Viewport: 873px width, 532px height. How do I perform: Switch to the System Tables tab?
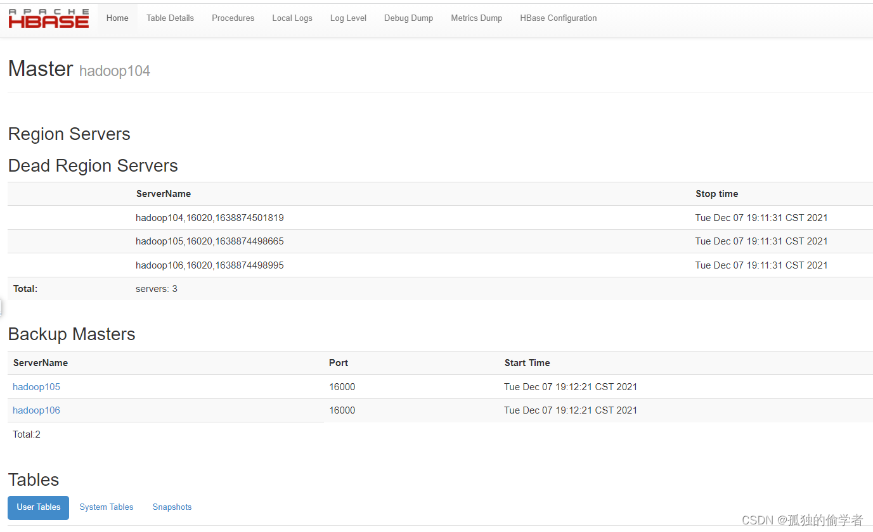[x=107, y=507]
